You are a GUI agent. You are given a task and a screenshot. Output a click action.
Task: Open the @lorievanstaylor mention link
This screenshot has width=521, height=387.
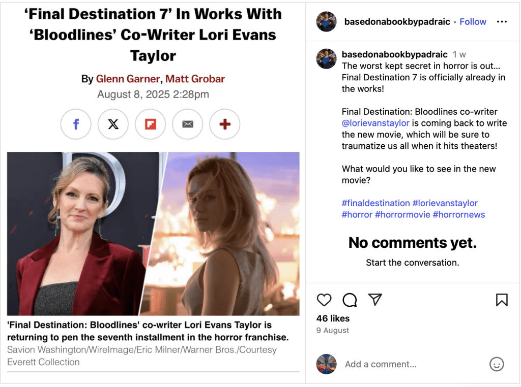click(x=375, y=123)
